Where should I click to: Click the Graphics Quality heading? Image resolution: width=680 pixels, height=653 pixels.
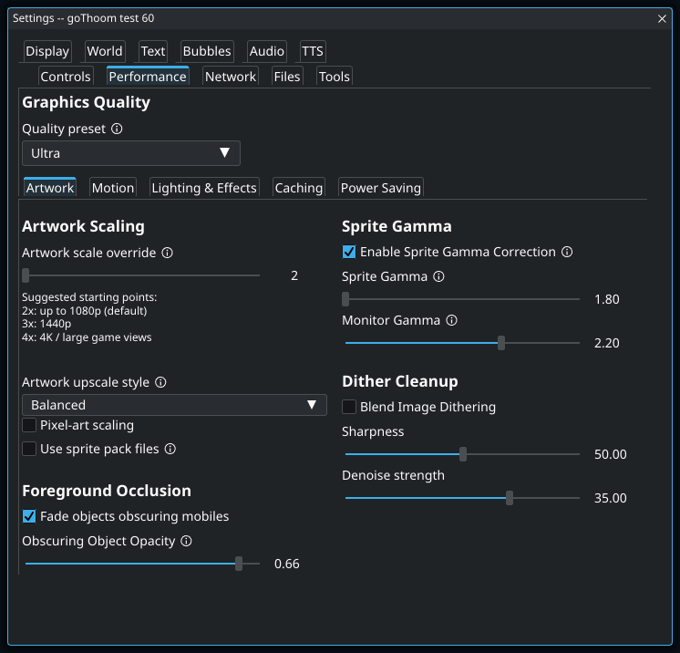pos(86,102)
